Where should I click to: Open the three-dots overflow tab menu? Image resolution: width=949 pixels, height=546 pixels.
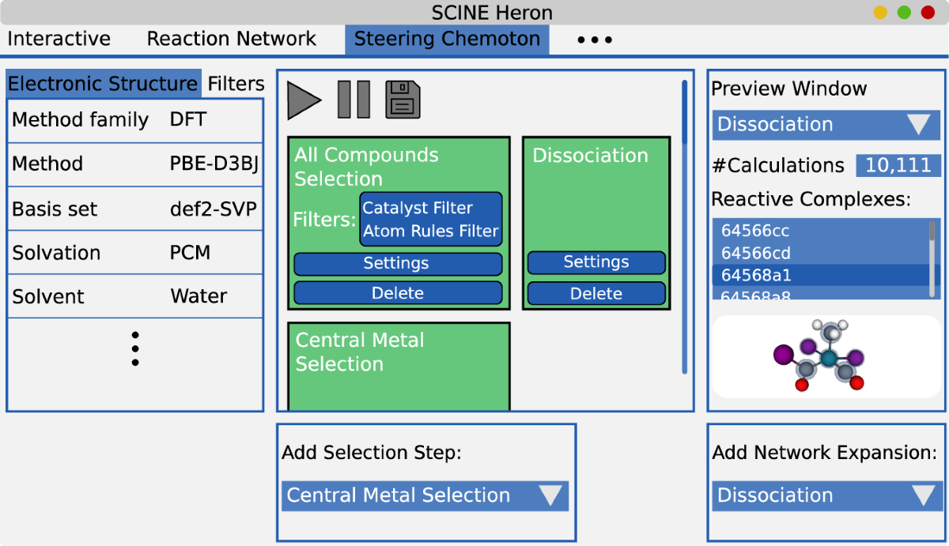pyautogui.click(x=594, y=40)
